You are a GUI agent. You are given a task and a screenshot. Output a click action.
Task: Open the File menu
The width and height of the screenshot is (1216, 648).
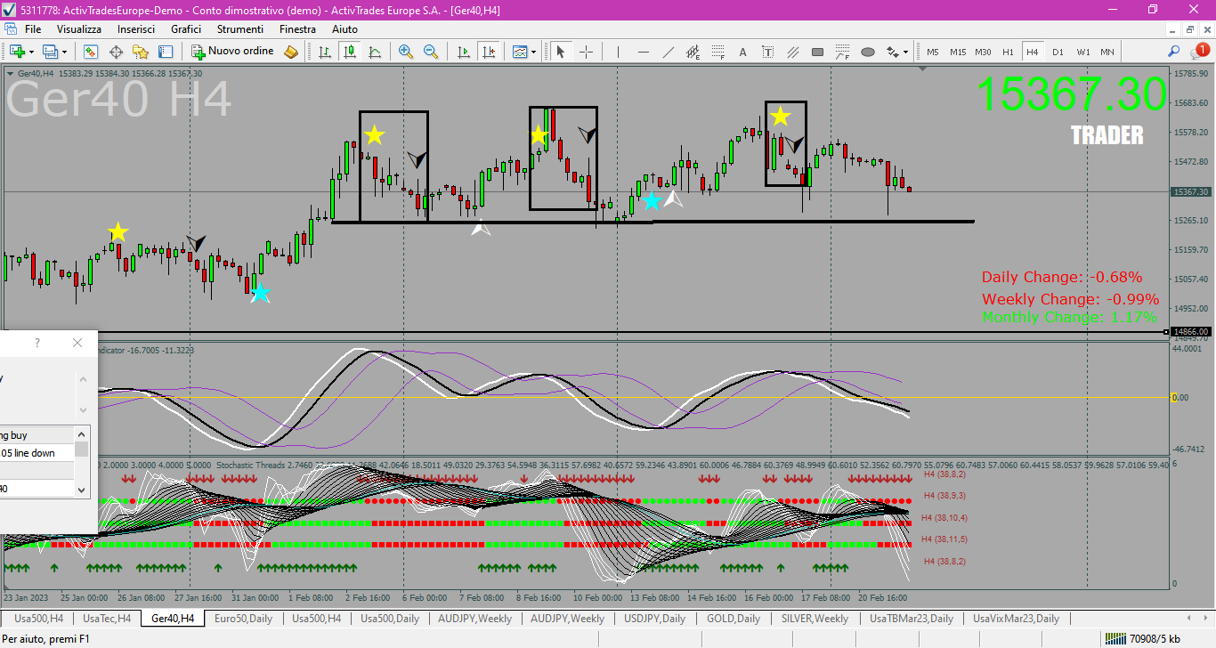pyautogui.click(x=33, y=29)
